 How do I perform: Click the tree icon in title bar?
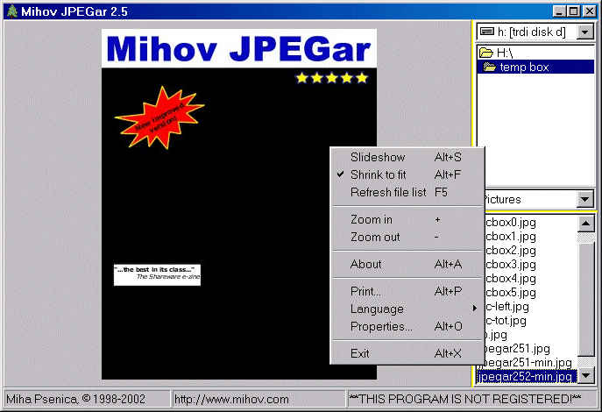pos(11,11)
